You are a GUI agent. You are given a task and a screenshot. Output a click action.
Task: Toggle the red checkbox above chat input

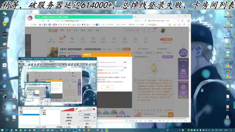(166, 110)
